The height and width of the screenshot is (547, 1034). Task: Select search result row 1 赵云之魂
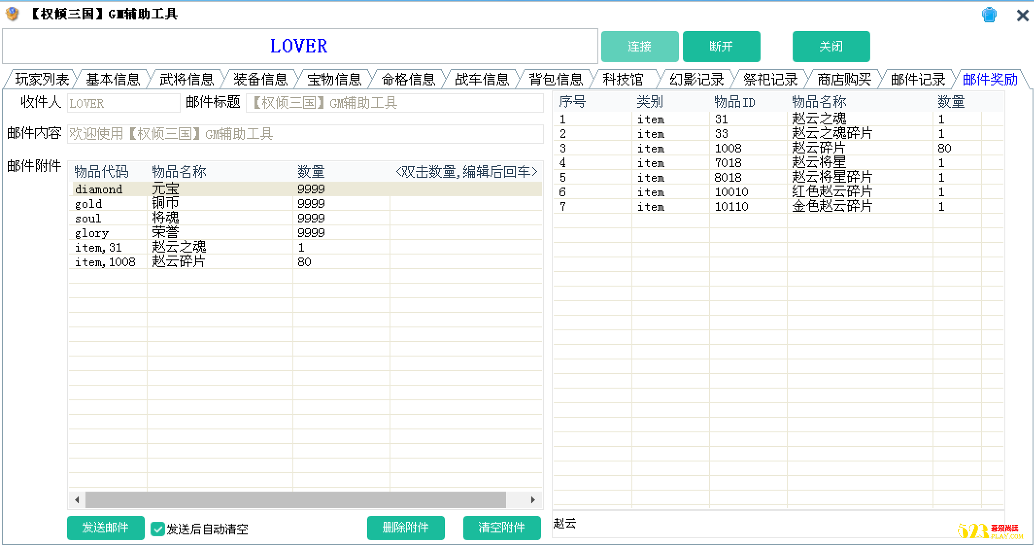tap(779, 119)
